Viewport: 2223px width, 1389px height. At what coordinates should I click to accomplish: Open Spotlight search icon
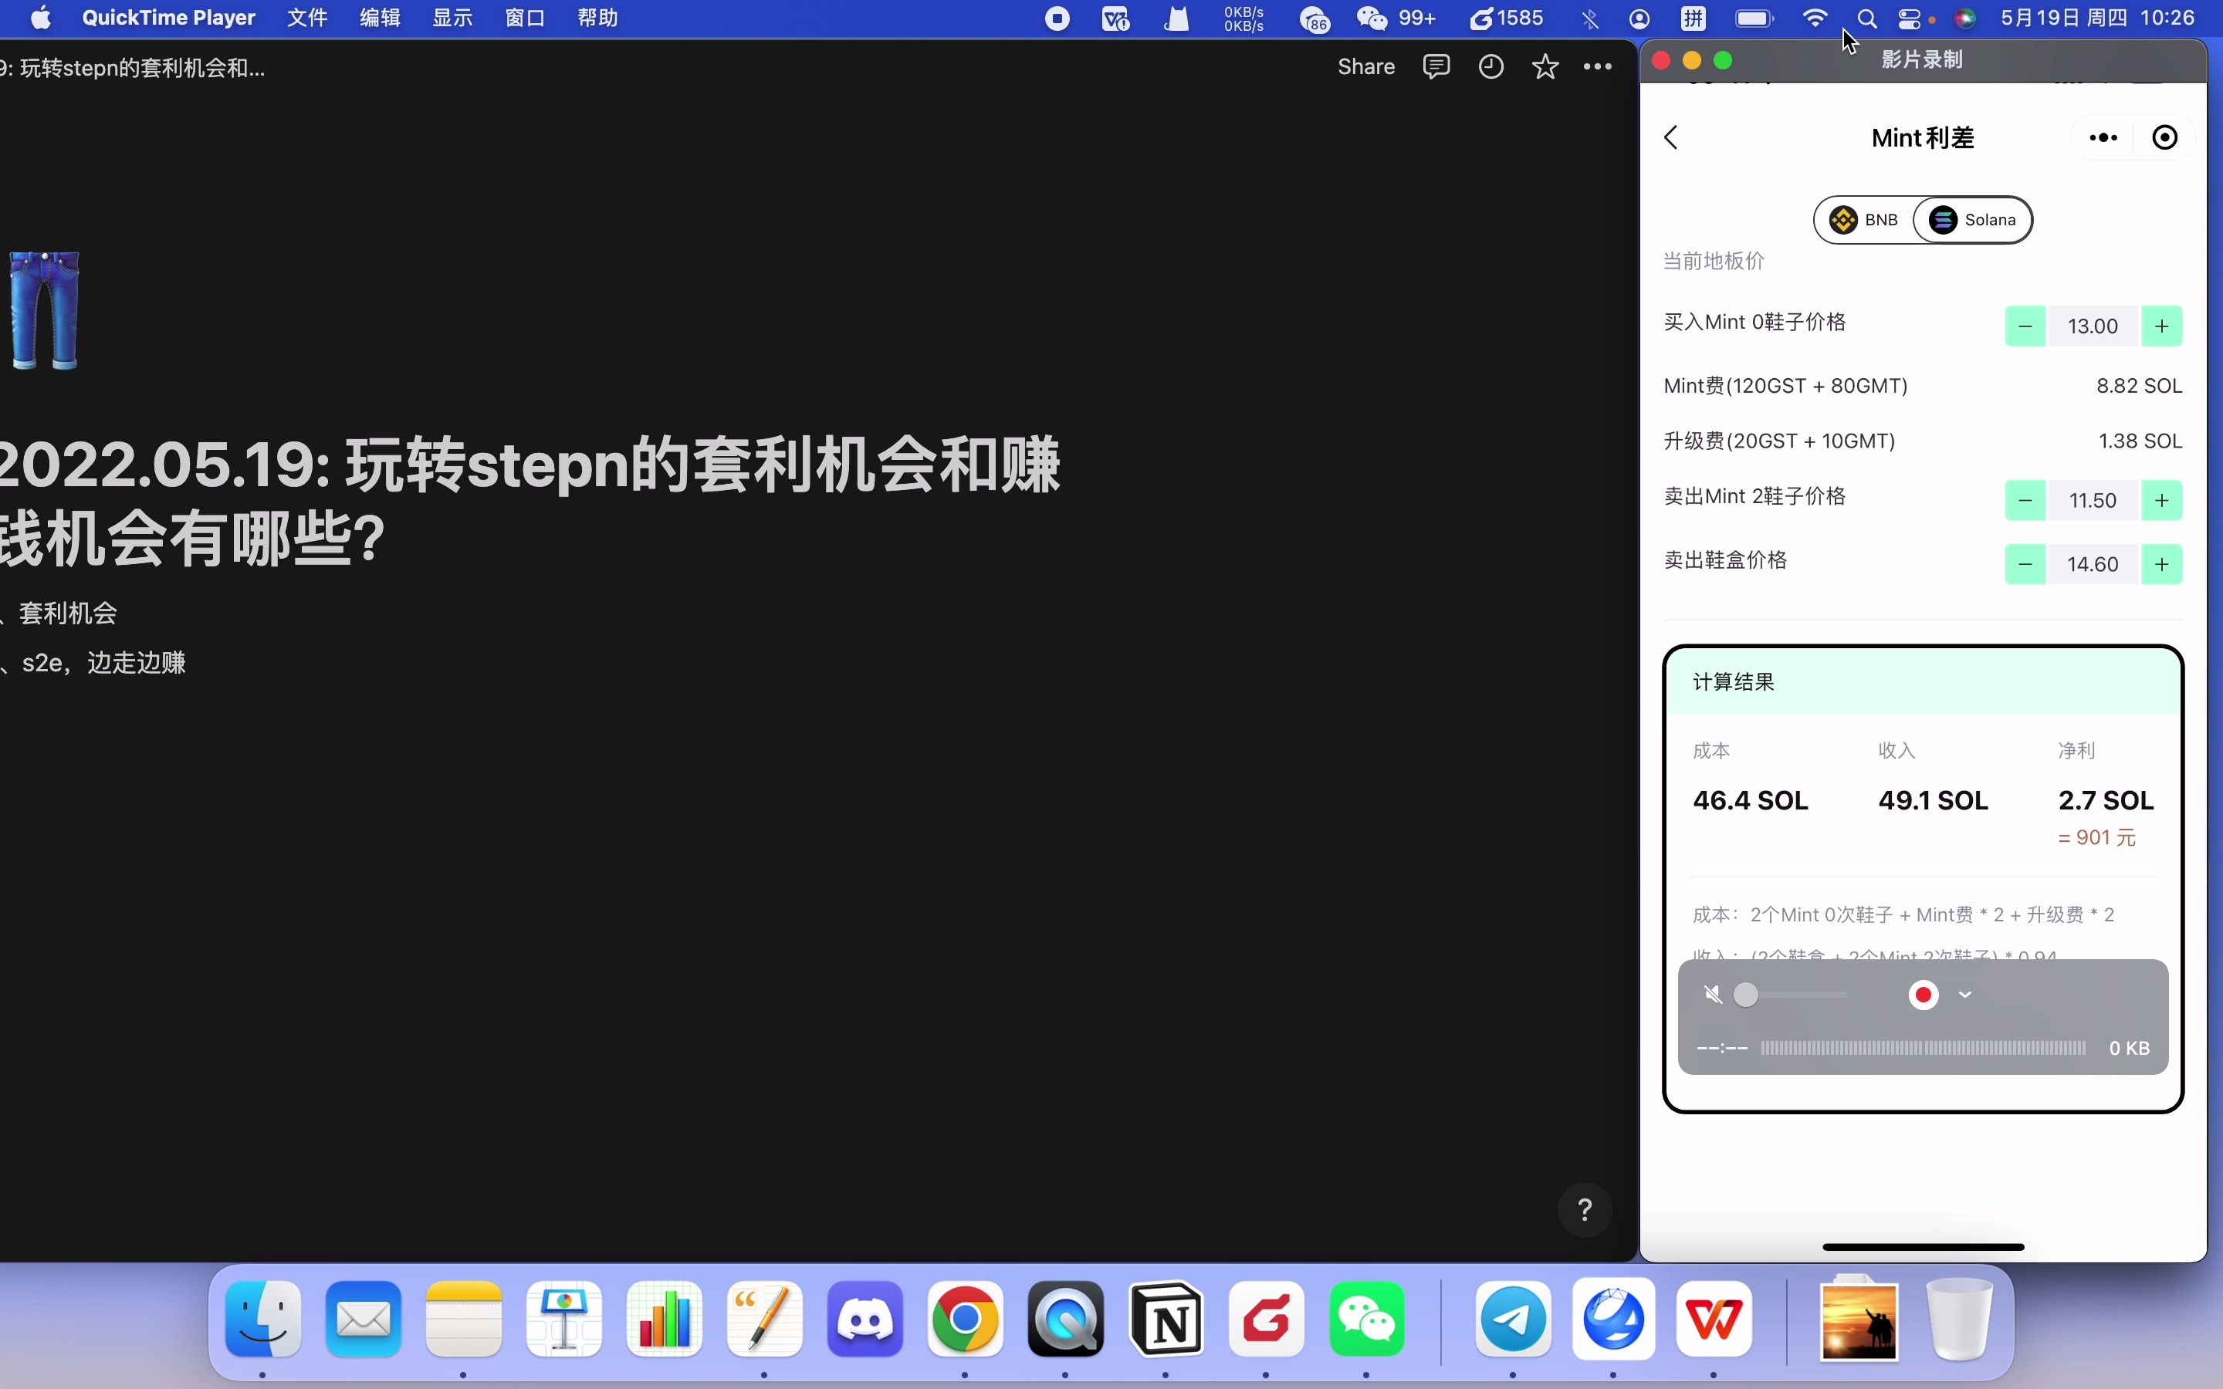pyautogui.click(x=1866, y=19)
